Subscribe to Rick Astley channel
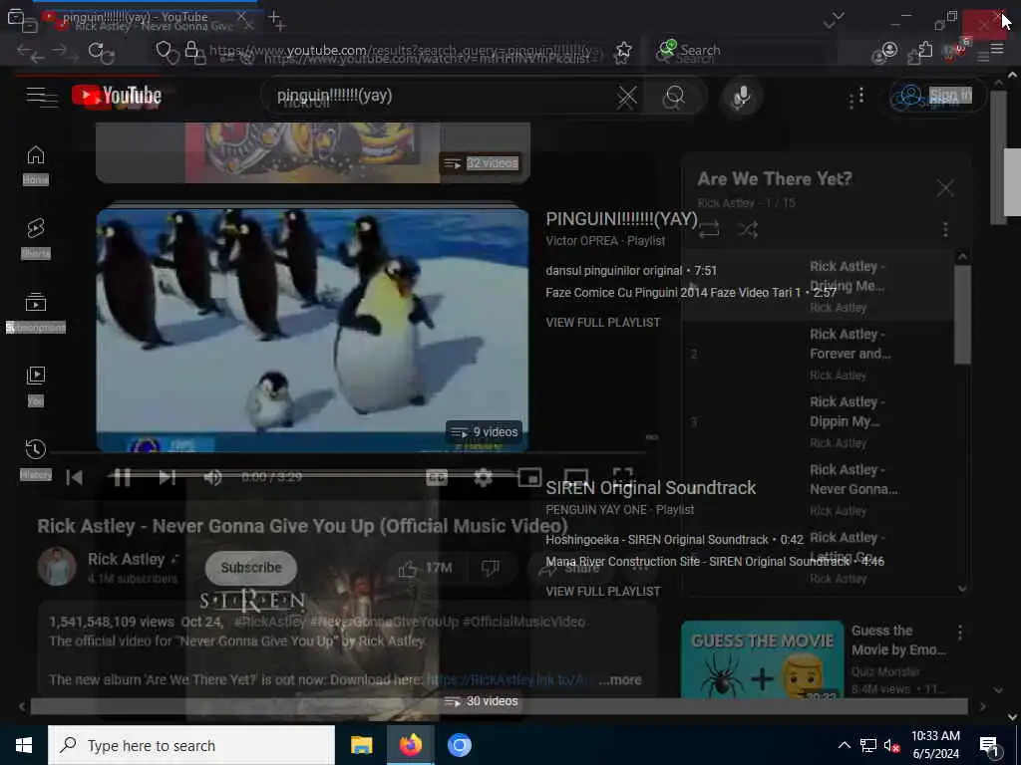The image size is (1021, 765). coord(250,567)
